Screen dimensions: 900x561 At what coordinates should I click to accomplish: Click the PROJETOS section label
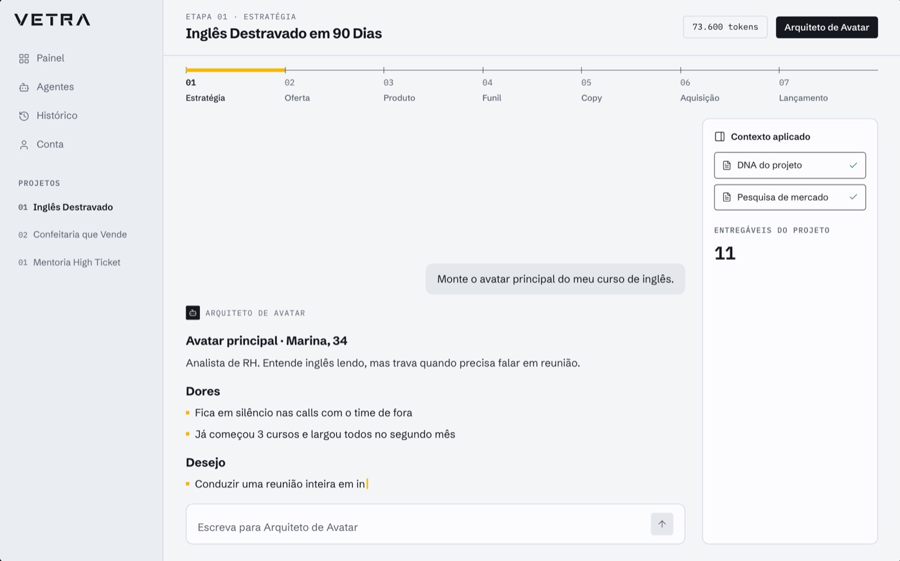[39, 184]
